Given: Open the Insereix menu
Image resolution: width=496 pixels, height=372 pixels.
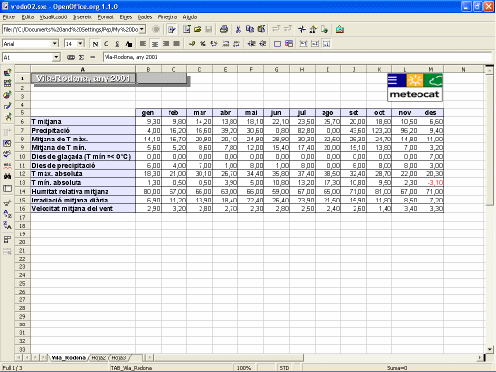Looking at the screenshot, I should [x=82, y=17].
